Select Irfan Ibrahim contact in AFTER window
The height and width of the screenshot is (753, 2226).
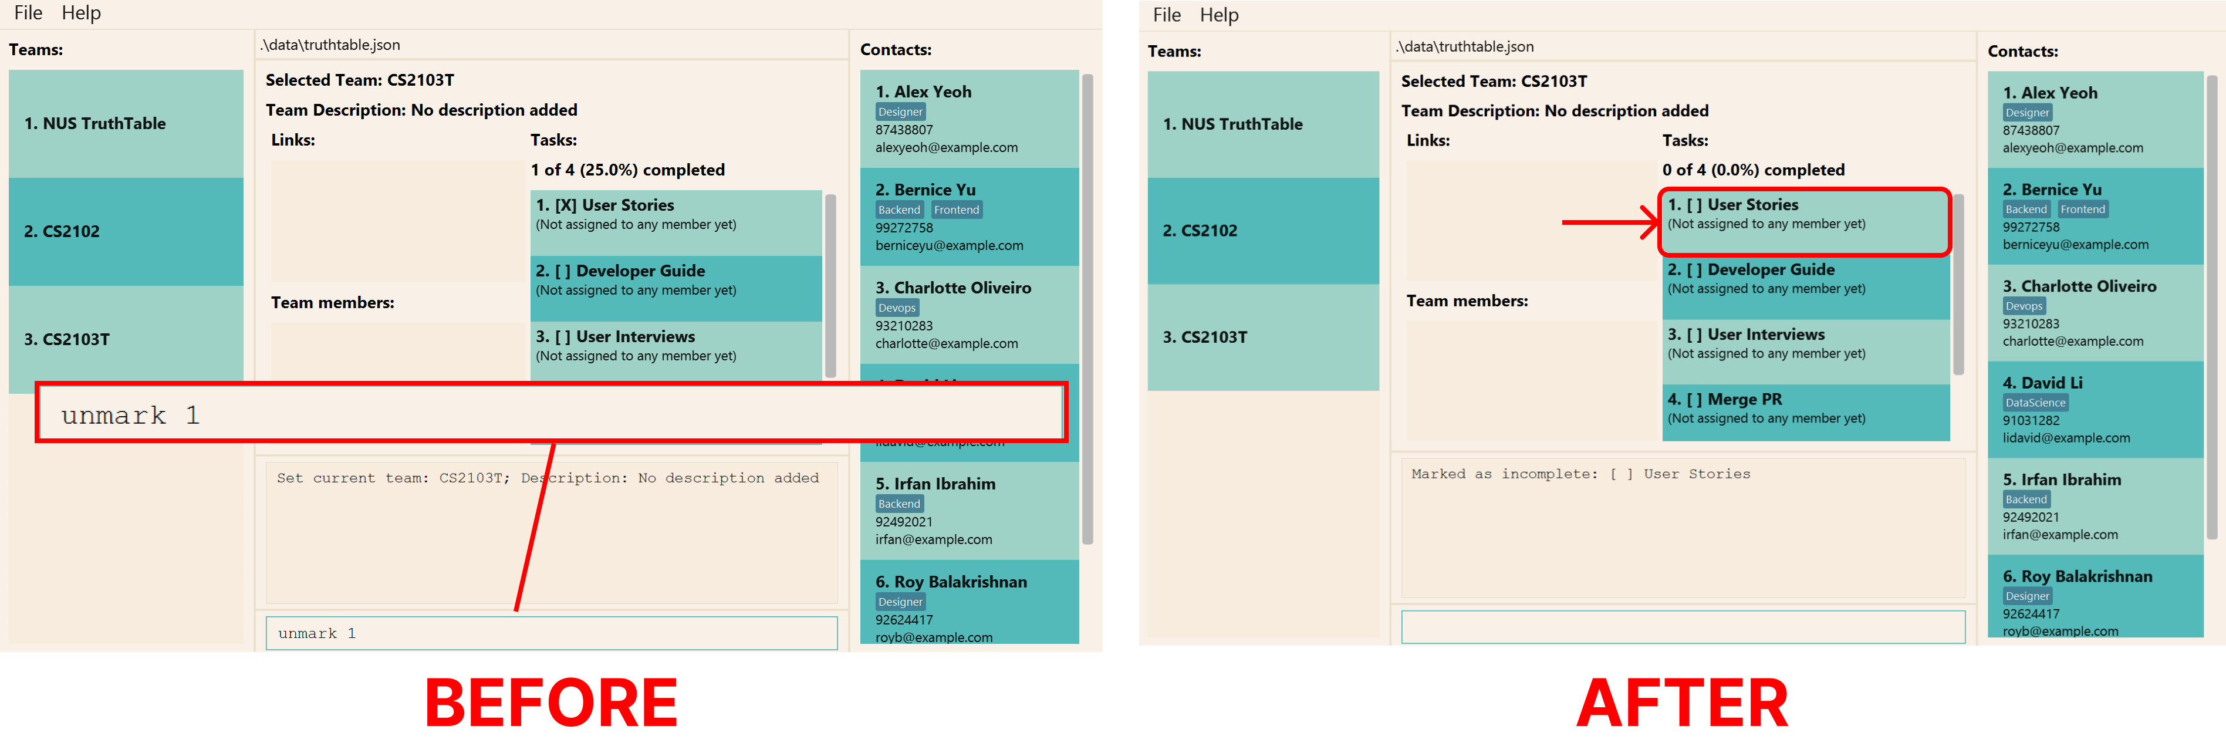coord(2096,506)
